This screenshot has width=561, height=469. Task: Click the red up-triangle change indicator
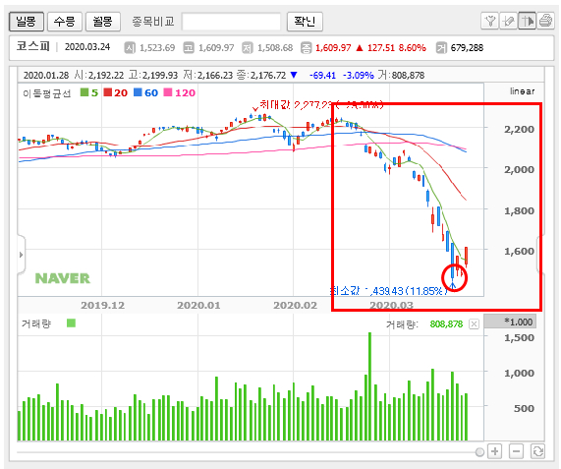360,47
